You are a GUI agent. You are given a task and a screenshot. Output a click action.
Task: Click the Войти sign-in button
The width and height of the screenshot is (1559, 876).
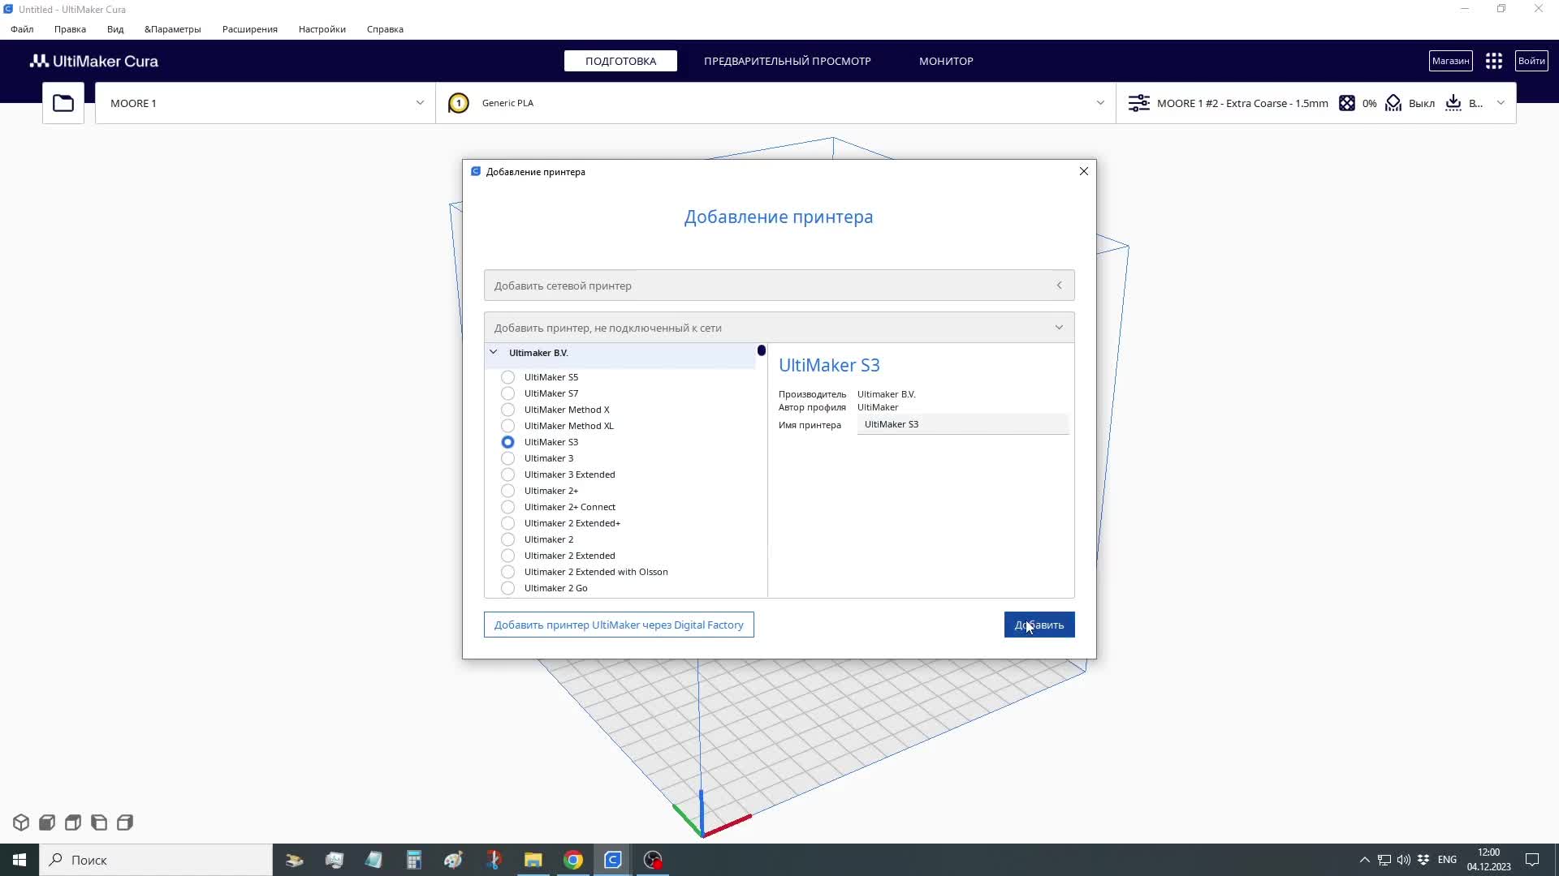pyautogui.click(x=1531, y=61)
